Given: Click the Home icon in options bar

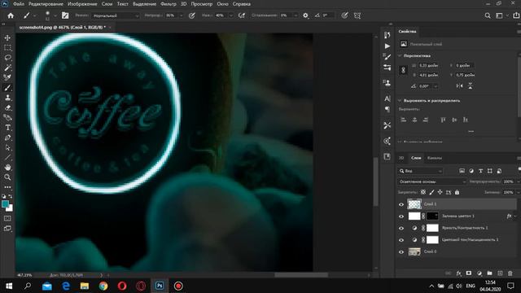Looking at the screenshot, I should [x=11, y=15].
